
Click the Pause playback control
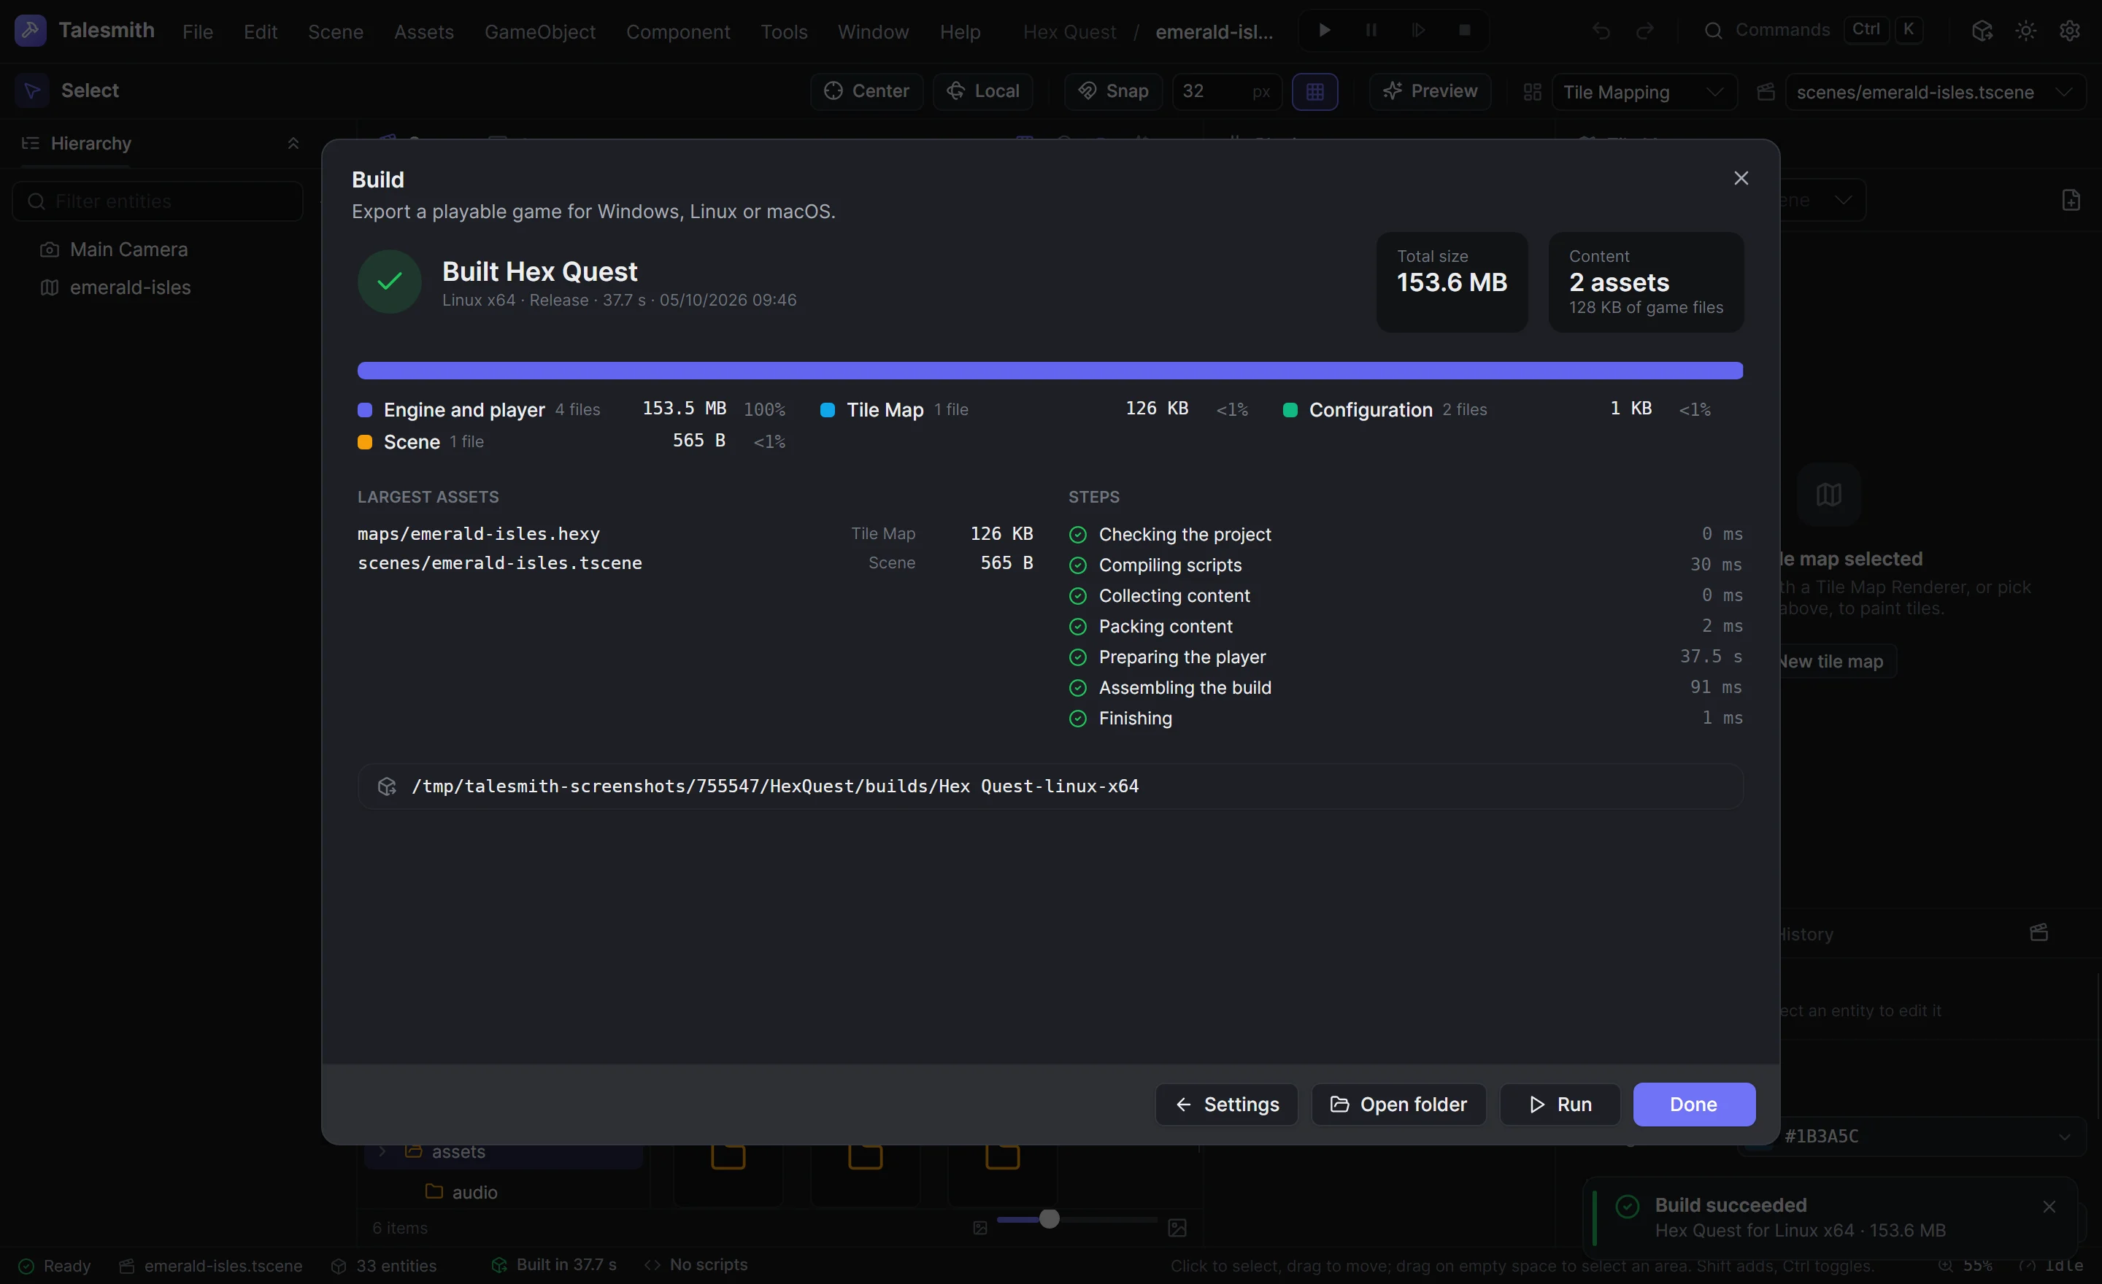click(1371, 31)
